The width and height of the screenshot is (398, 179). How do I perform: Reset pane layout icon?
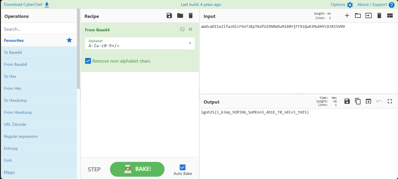pyautogui.click(x=390, y=16)
